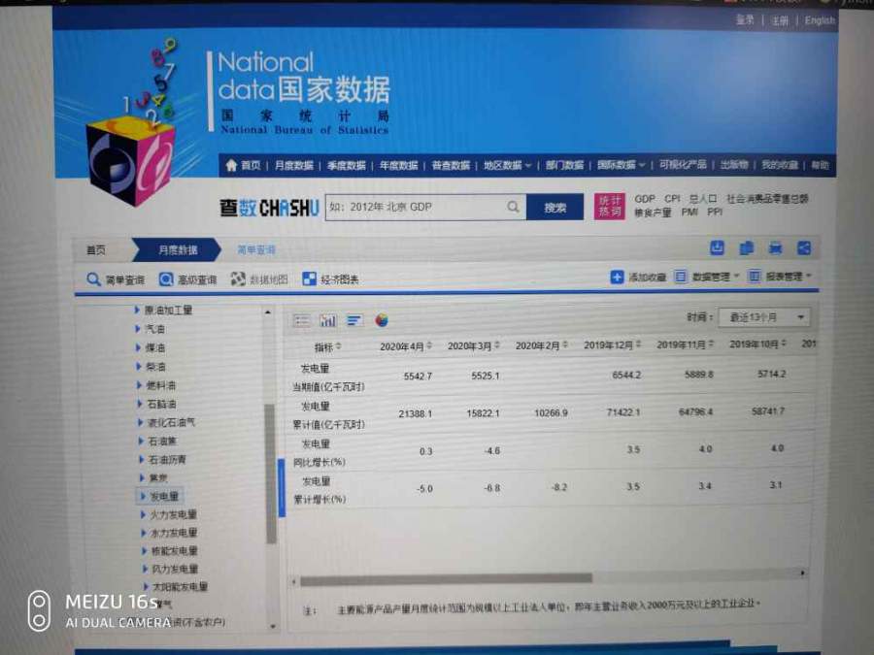Click the horizontal scrollbar under the table
874x655 pixels.
tap(446, 580)
